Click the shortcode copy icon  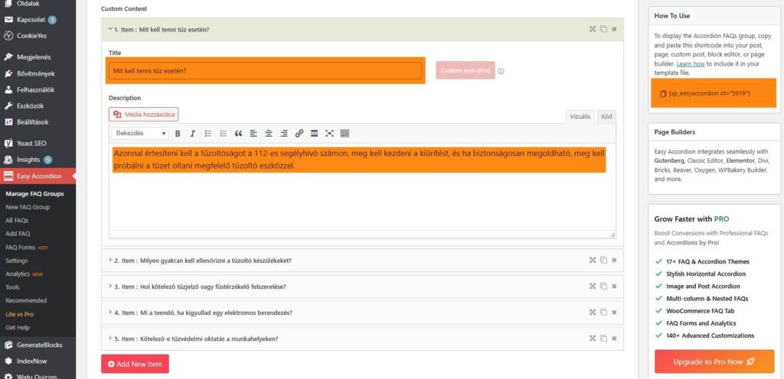(x=663, y=93)
